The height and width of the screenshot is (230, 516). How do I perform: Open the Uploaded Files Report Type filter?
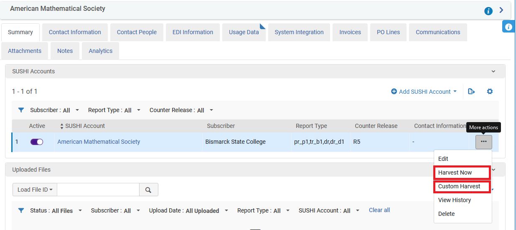[x=264, y=210]
